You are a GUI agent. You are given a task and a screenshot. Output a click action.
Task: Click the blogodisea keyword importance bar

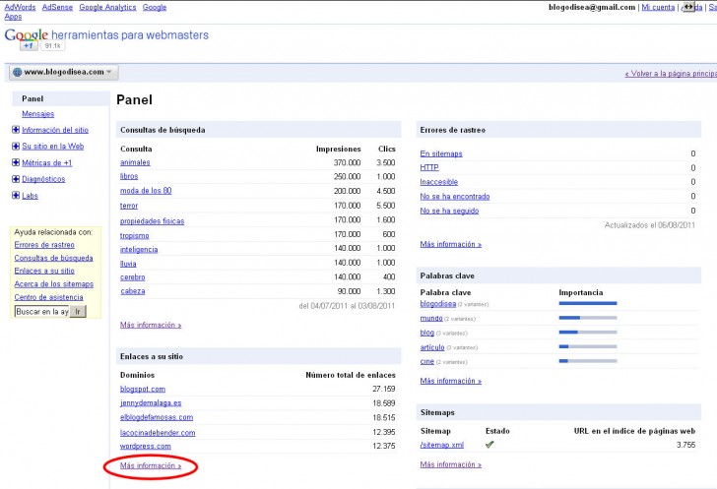(x=587, y=304)
